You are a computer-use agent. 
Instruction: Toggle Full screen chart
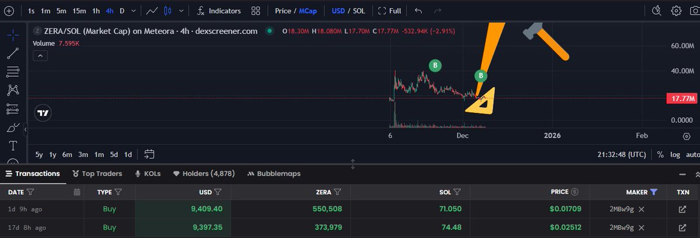(390, 10)
